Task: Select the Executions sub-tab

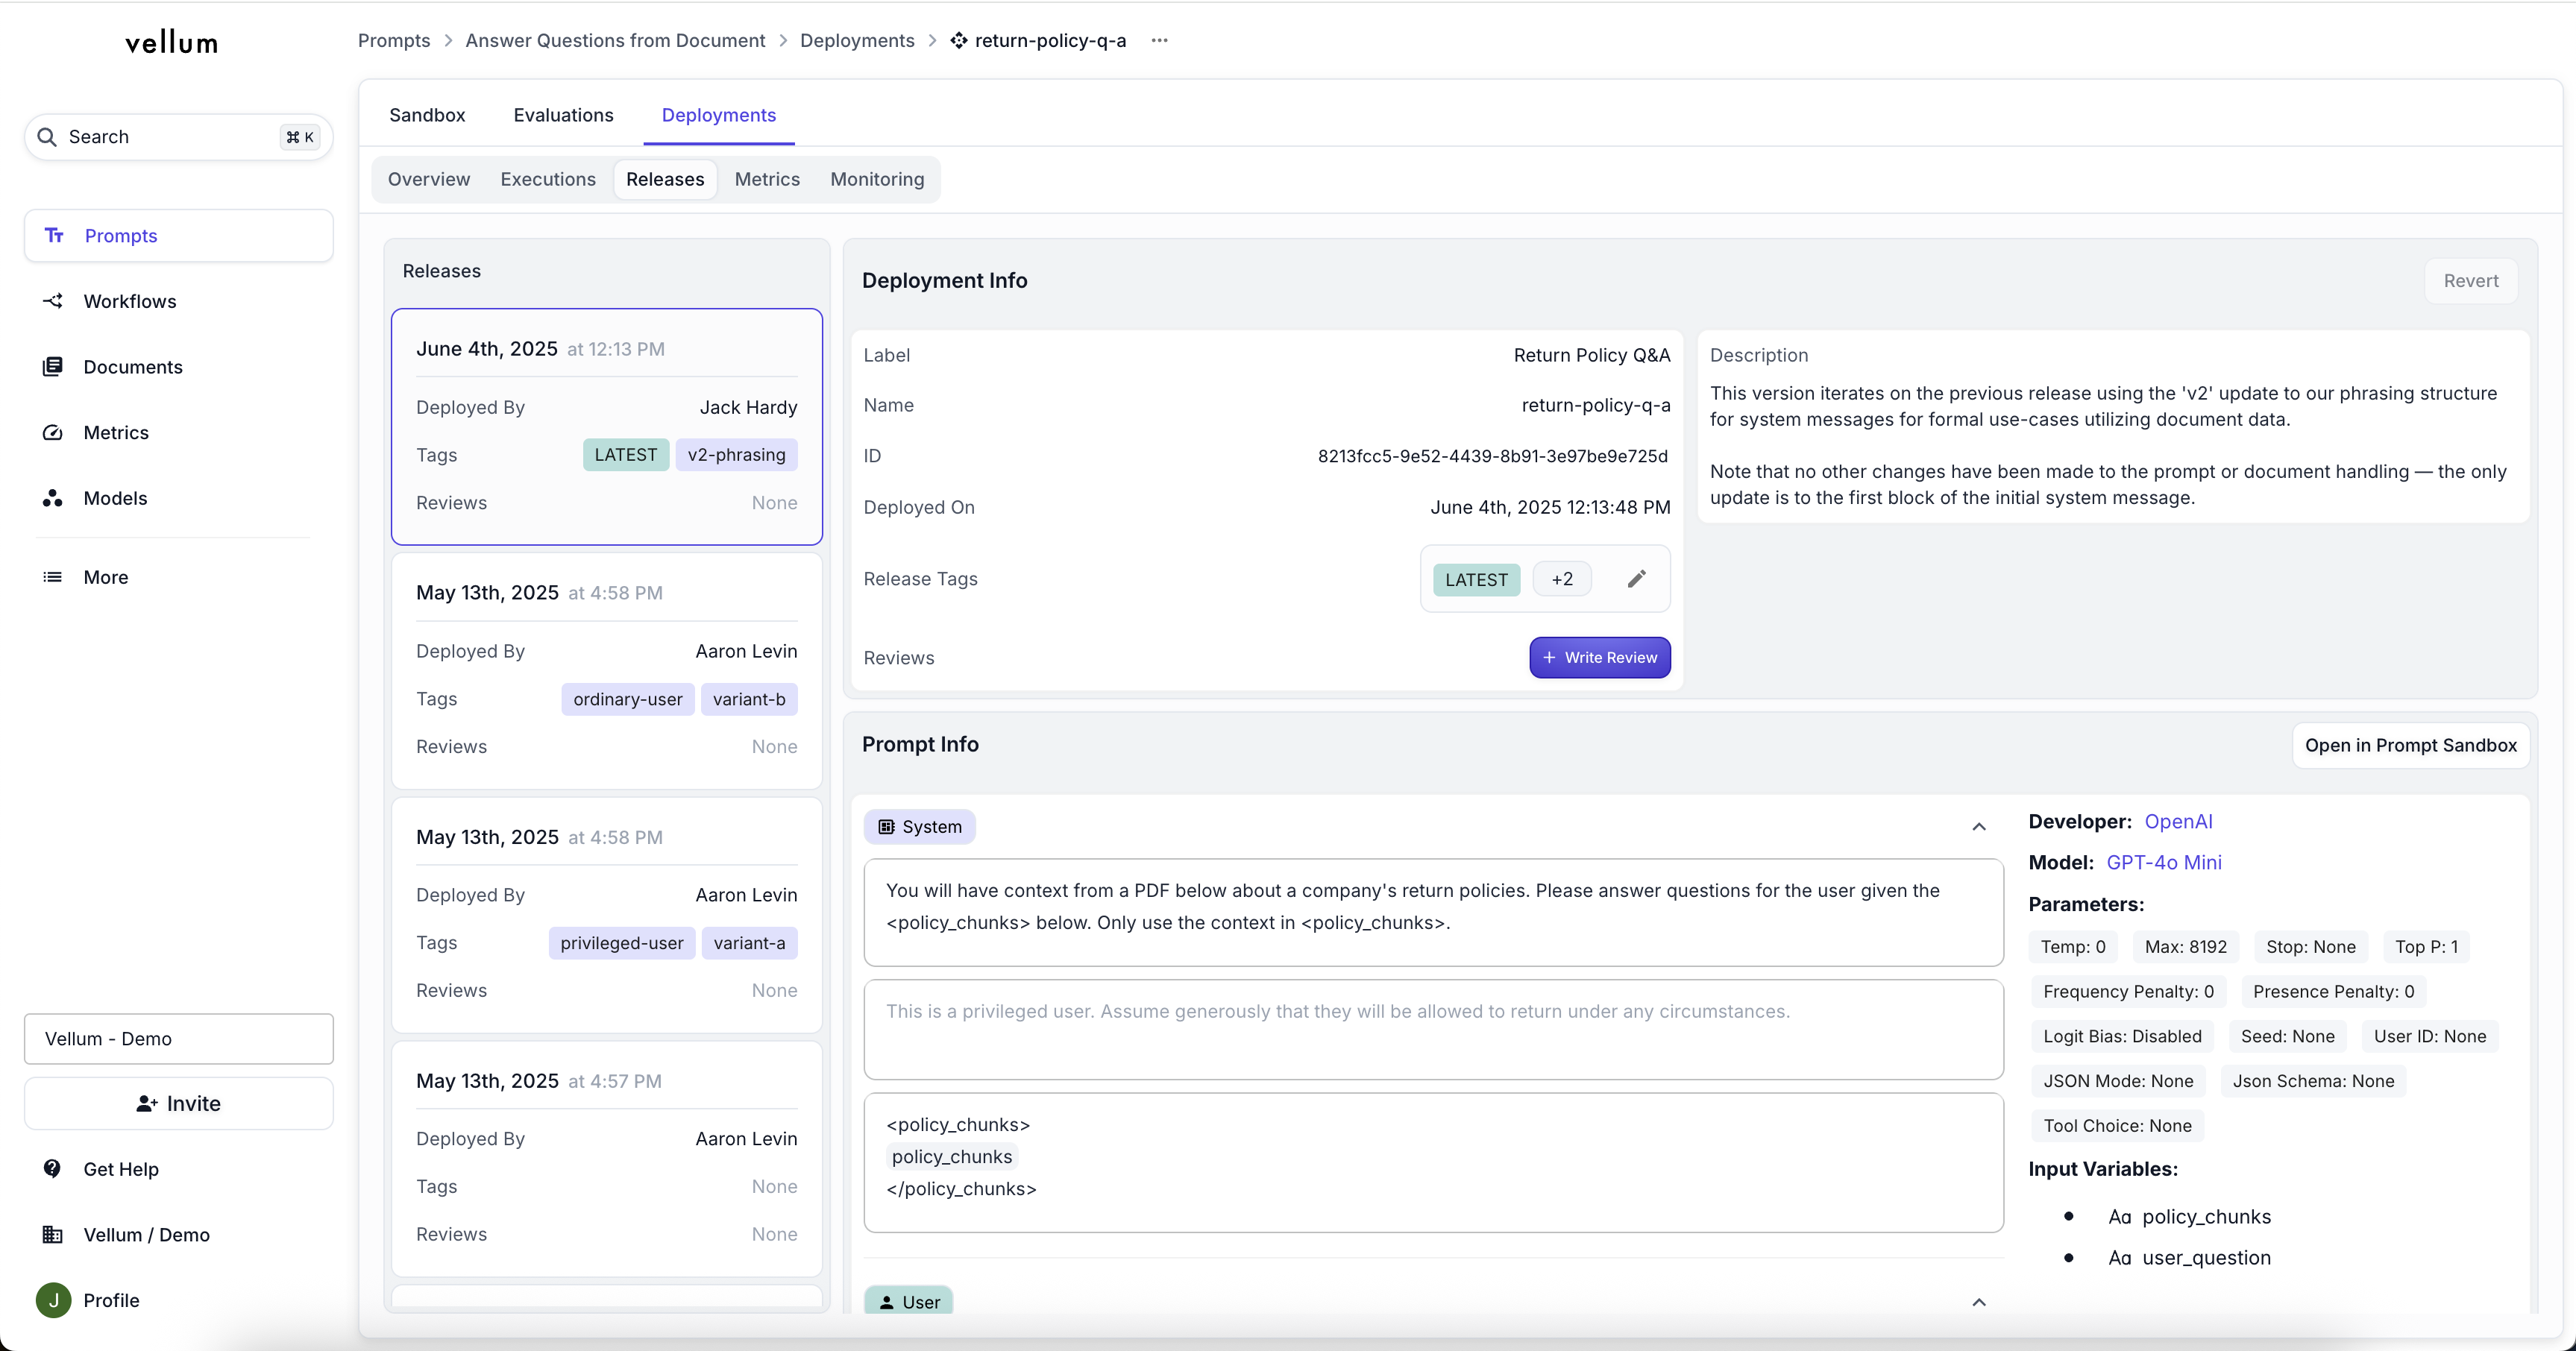Action: pyautogui.click(x=547, y=179)
